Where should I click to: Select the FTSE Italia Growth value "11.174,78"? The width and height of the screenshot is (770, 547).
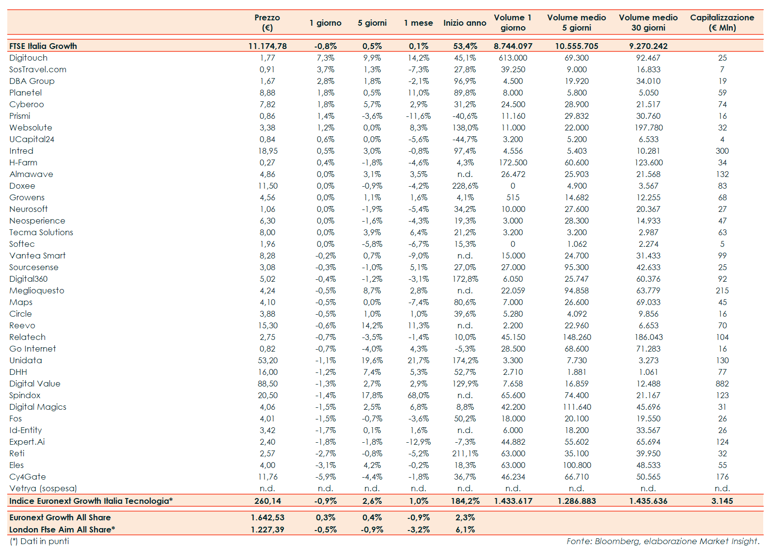pyautogui.click(x=267, y=46)
